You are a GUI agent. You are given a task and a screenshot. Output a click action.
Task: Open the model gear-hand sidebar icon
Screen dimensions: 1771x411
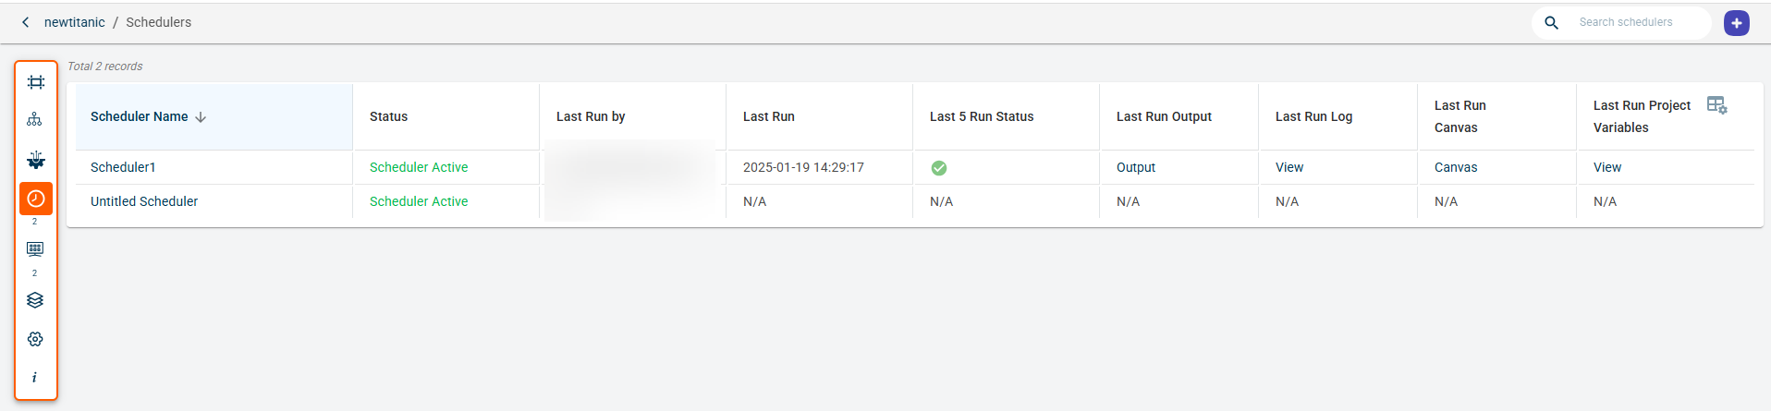coord(35,160)
